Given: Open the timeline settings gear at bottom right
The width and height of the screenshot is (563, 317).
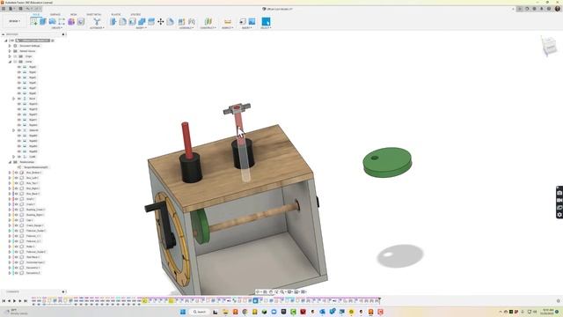Looking at the screenshot, I should point(558,301).
